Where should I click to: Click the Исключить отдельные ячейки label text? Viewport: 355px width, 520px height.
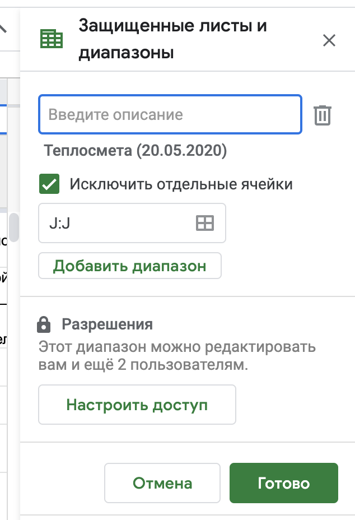click(181, 184)
